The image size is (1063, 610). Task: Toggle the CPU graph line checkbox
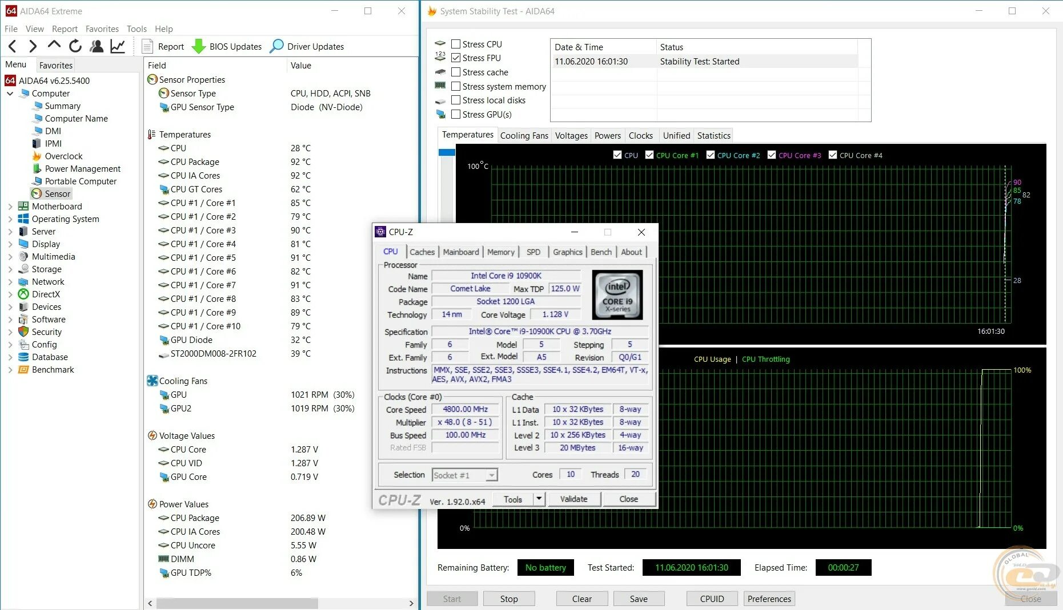coord(617,155)
